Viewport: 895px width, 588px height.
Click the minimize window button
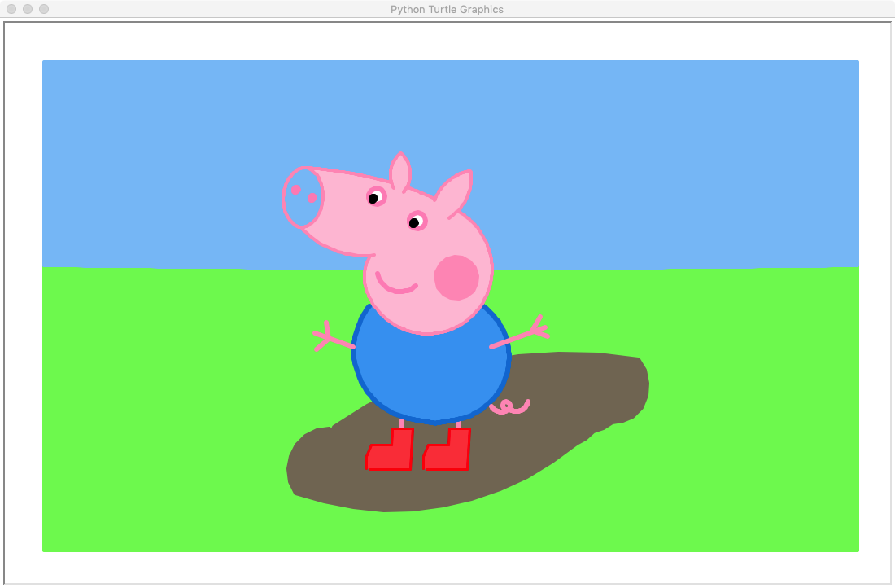tap(28, 9)
